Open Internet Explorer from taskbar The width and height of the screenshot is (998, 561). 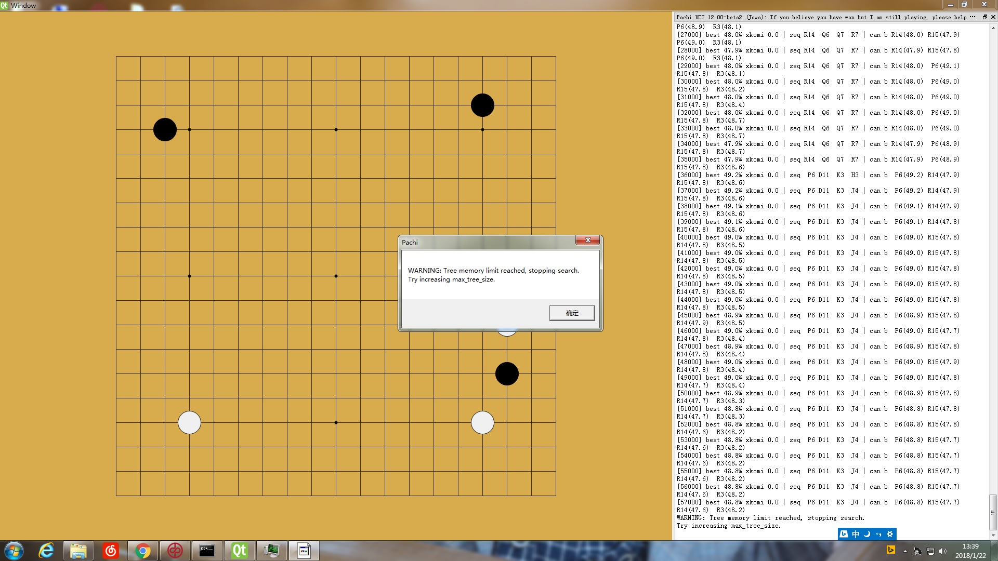coord(46,551)
